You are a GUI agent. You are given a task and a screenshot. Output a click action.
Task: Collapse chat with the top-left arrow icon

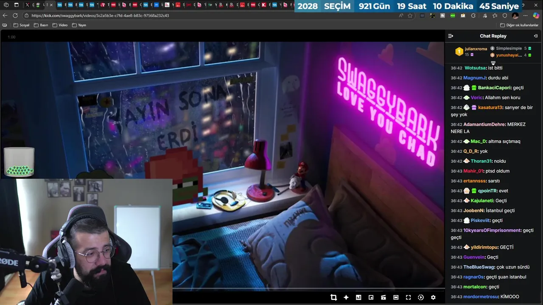coord(451,36)
